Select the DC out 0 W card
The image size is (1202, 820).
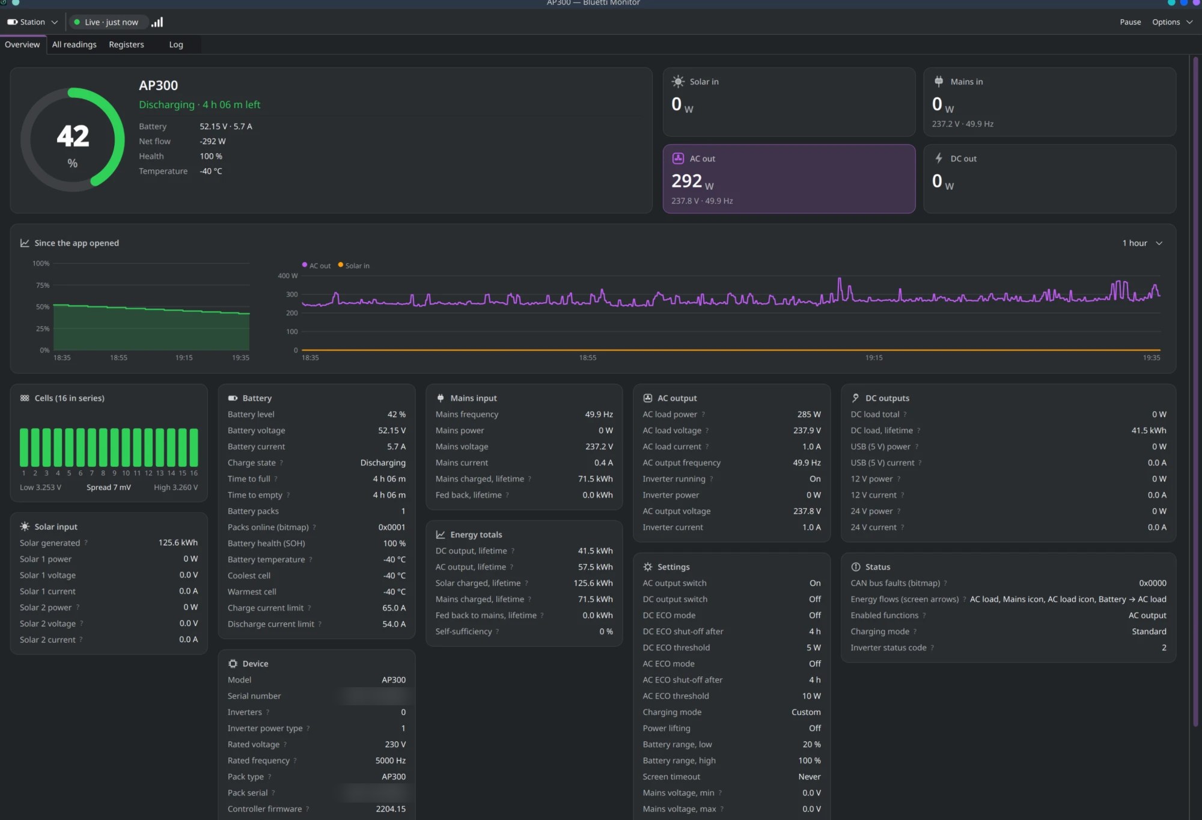(1049, 178)
